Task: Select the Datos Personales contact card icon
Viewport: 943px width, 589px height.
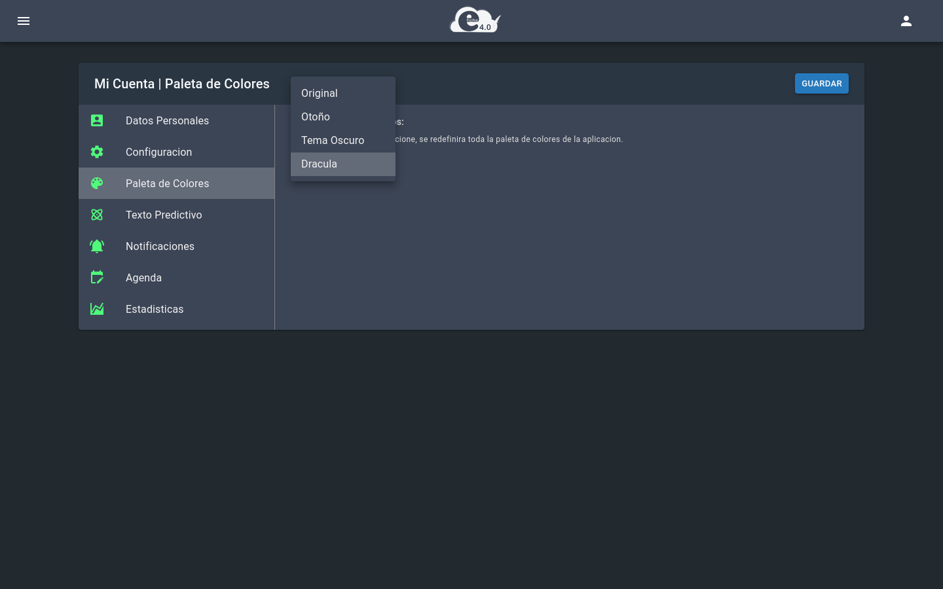Action: pos(97,120)
